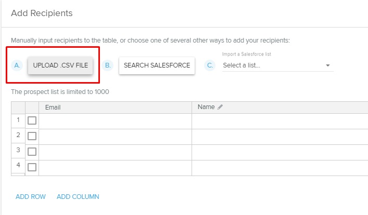The image size is (368, 215).
Task: Select the checkbox for row 3
Action: [32, 152]
